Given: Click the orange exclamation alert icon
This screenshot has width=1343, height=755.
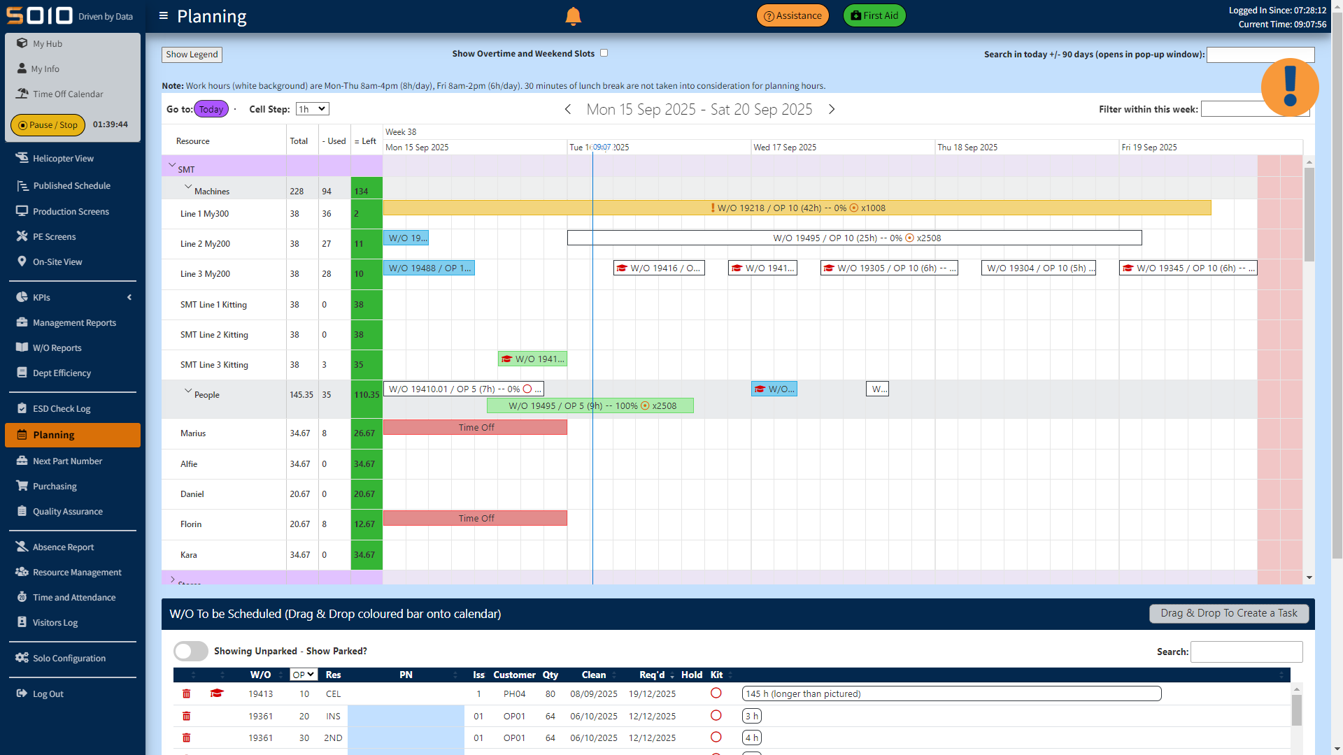Looking at the screenshot, I should pyautogui.click(x=1289, y=87).
